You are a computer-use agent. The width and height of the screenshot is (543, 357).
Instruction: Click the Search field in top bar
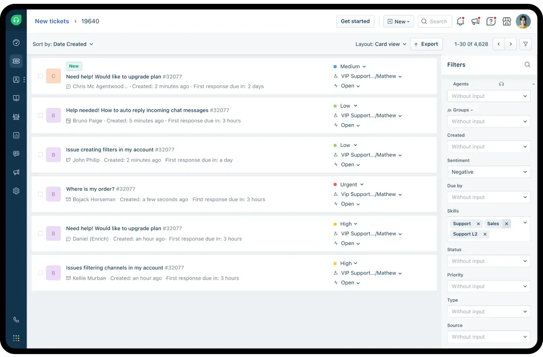tap(435, 21)
